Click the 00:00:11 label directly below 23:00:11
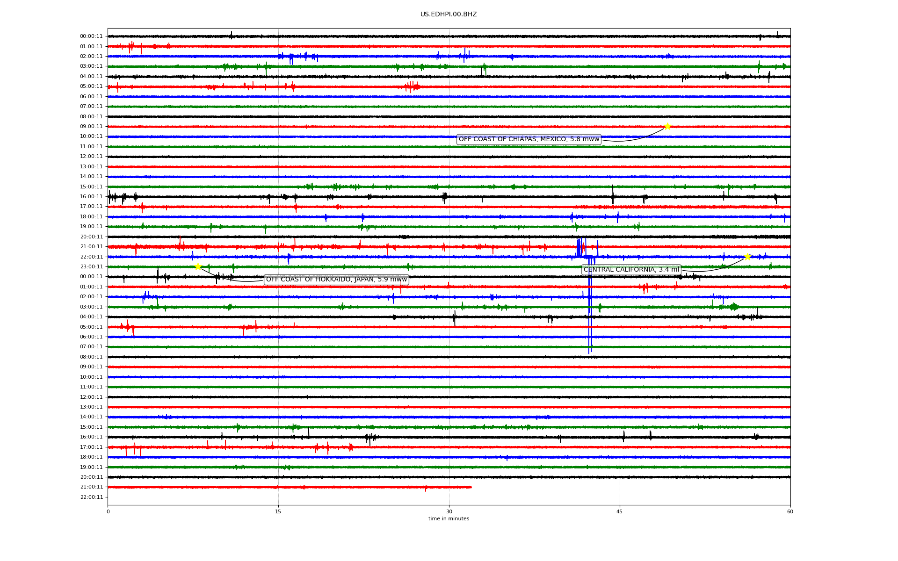The image size is (898, 561). [x=91, y=277]
